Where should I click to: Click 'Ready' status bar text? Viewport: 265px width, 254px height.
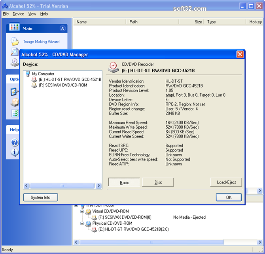(7, 250)
